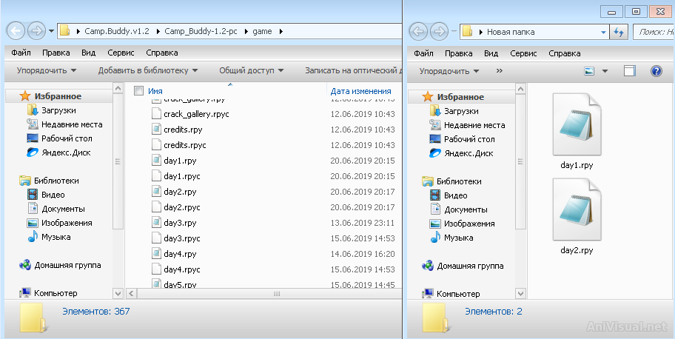Go back in the game folder window

(16, 31)
